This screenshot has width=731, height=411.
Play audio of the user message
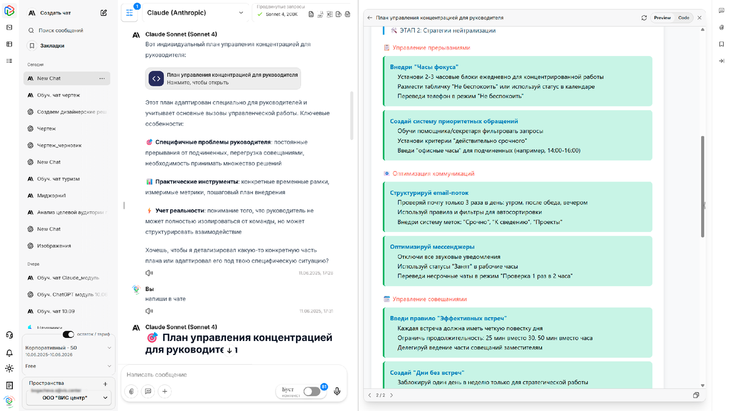point(149,311)
